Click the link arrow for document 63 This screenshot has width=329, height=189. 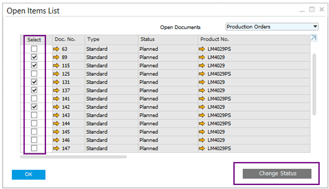click(57, 49)
